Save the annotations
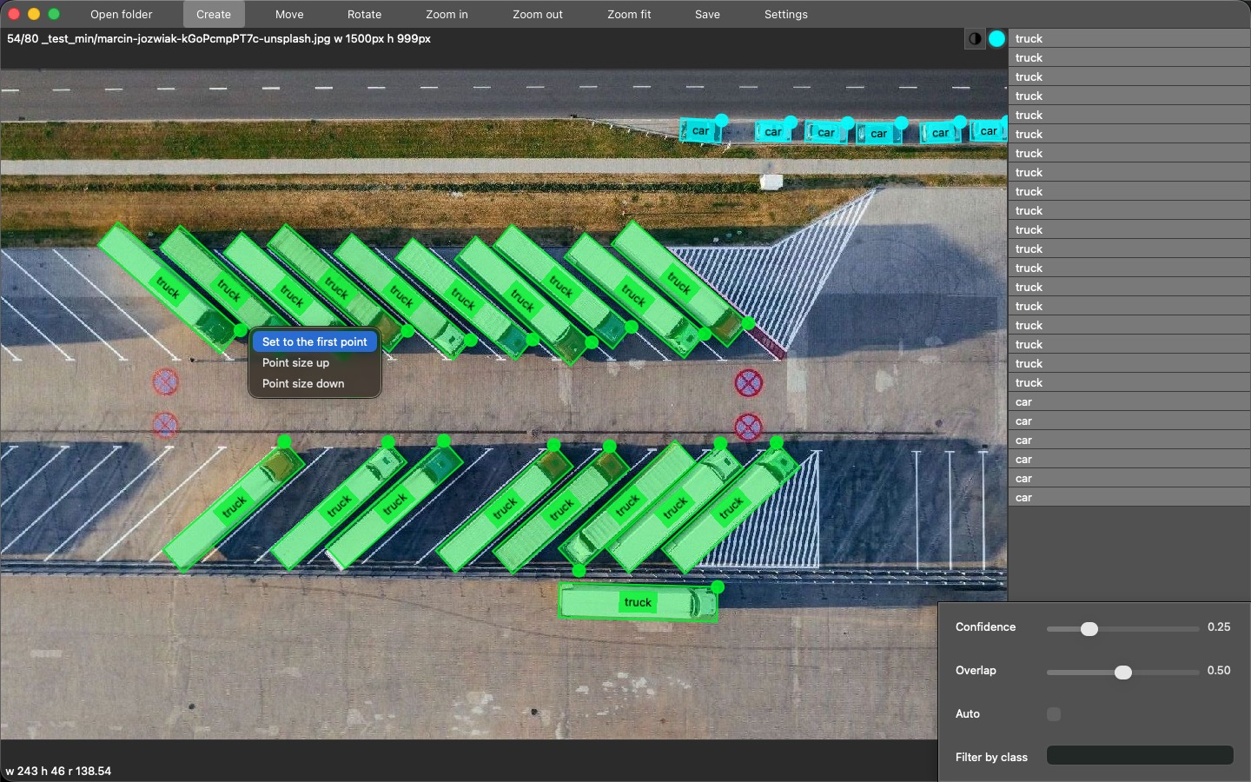This screenshot has width=1251, height=782. coord(707,15)
